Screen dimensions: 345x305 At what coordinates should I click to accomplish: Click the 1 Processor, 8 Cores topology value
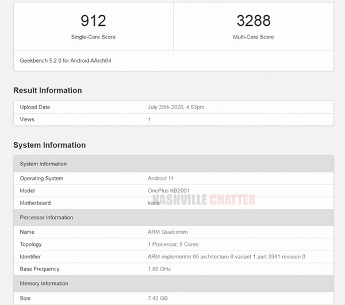(174, 245)
